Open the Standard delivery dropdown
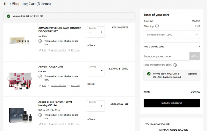Screen dimensions: 207x131 172,34
